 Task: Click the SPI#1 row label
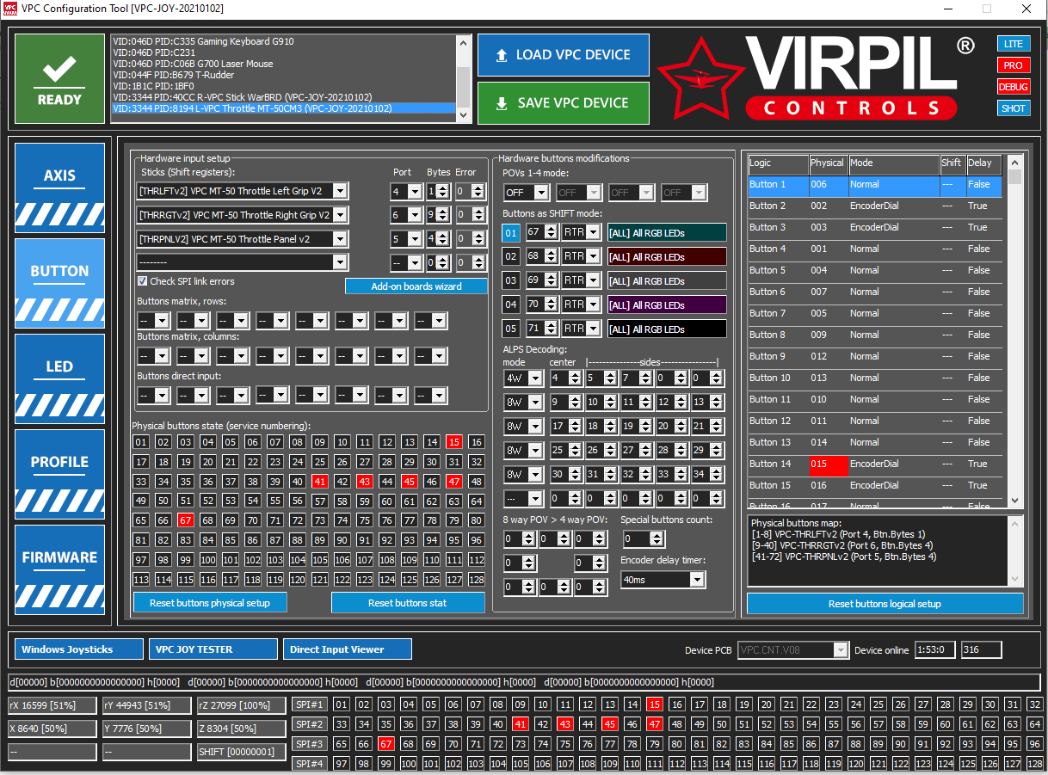pos(310,704)
